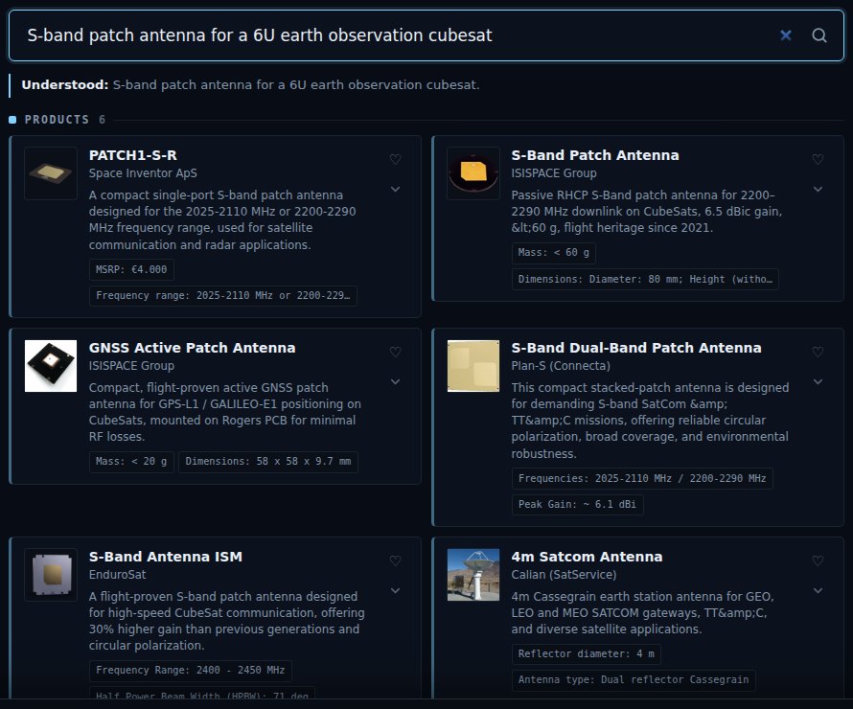Image resolution: width=853 pixels, height=709 pixels.
Task: Toggle heart on S-Band Dual-Band Patch Antenna
Action: (818, 352)
